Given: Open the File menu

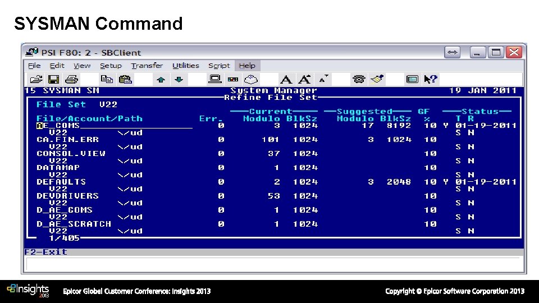Looking at the screenshot, I should [x=34, y=65].
